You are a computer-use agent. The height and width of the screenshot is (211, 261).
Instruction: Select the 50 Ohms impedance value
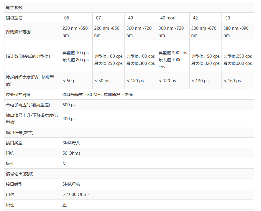coord(71,153)
